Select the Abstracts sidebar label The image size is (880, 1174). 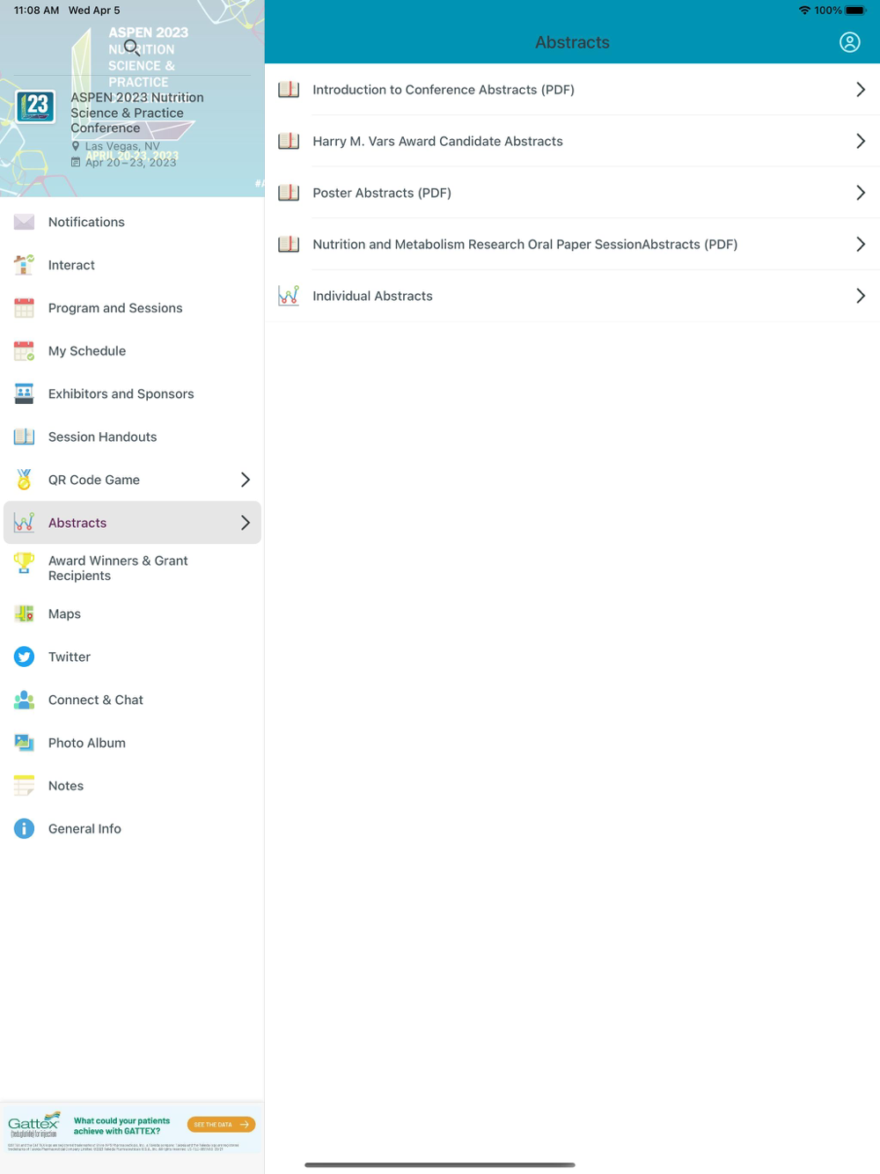(x=77, y=523)
